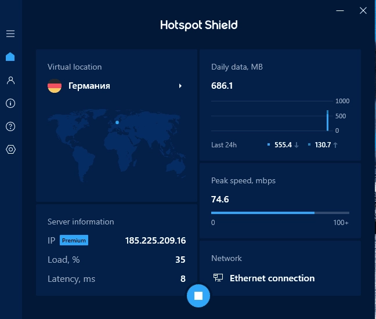Click IP address 185.225.209.16
The image size is (376, 319).
(156, 240)
